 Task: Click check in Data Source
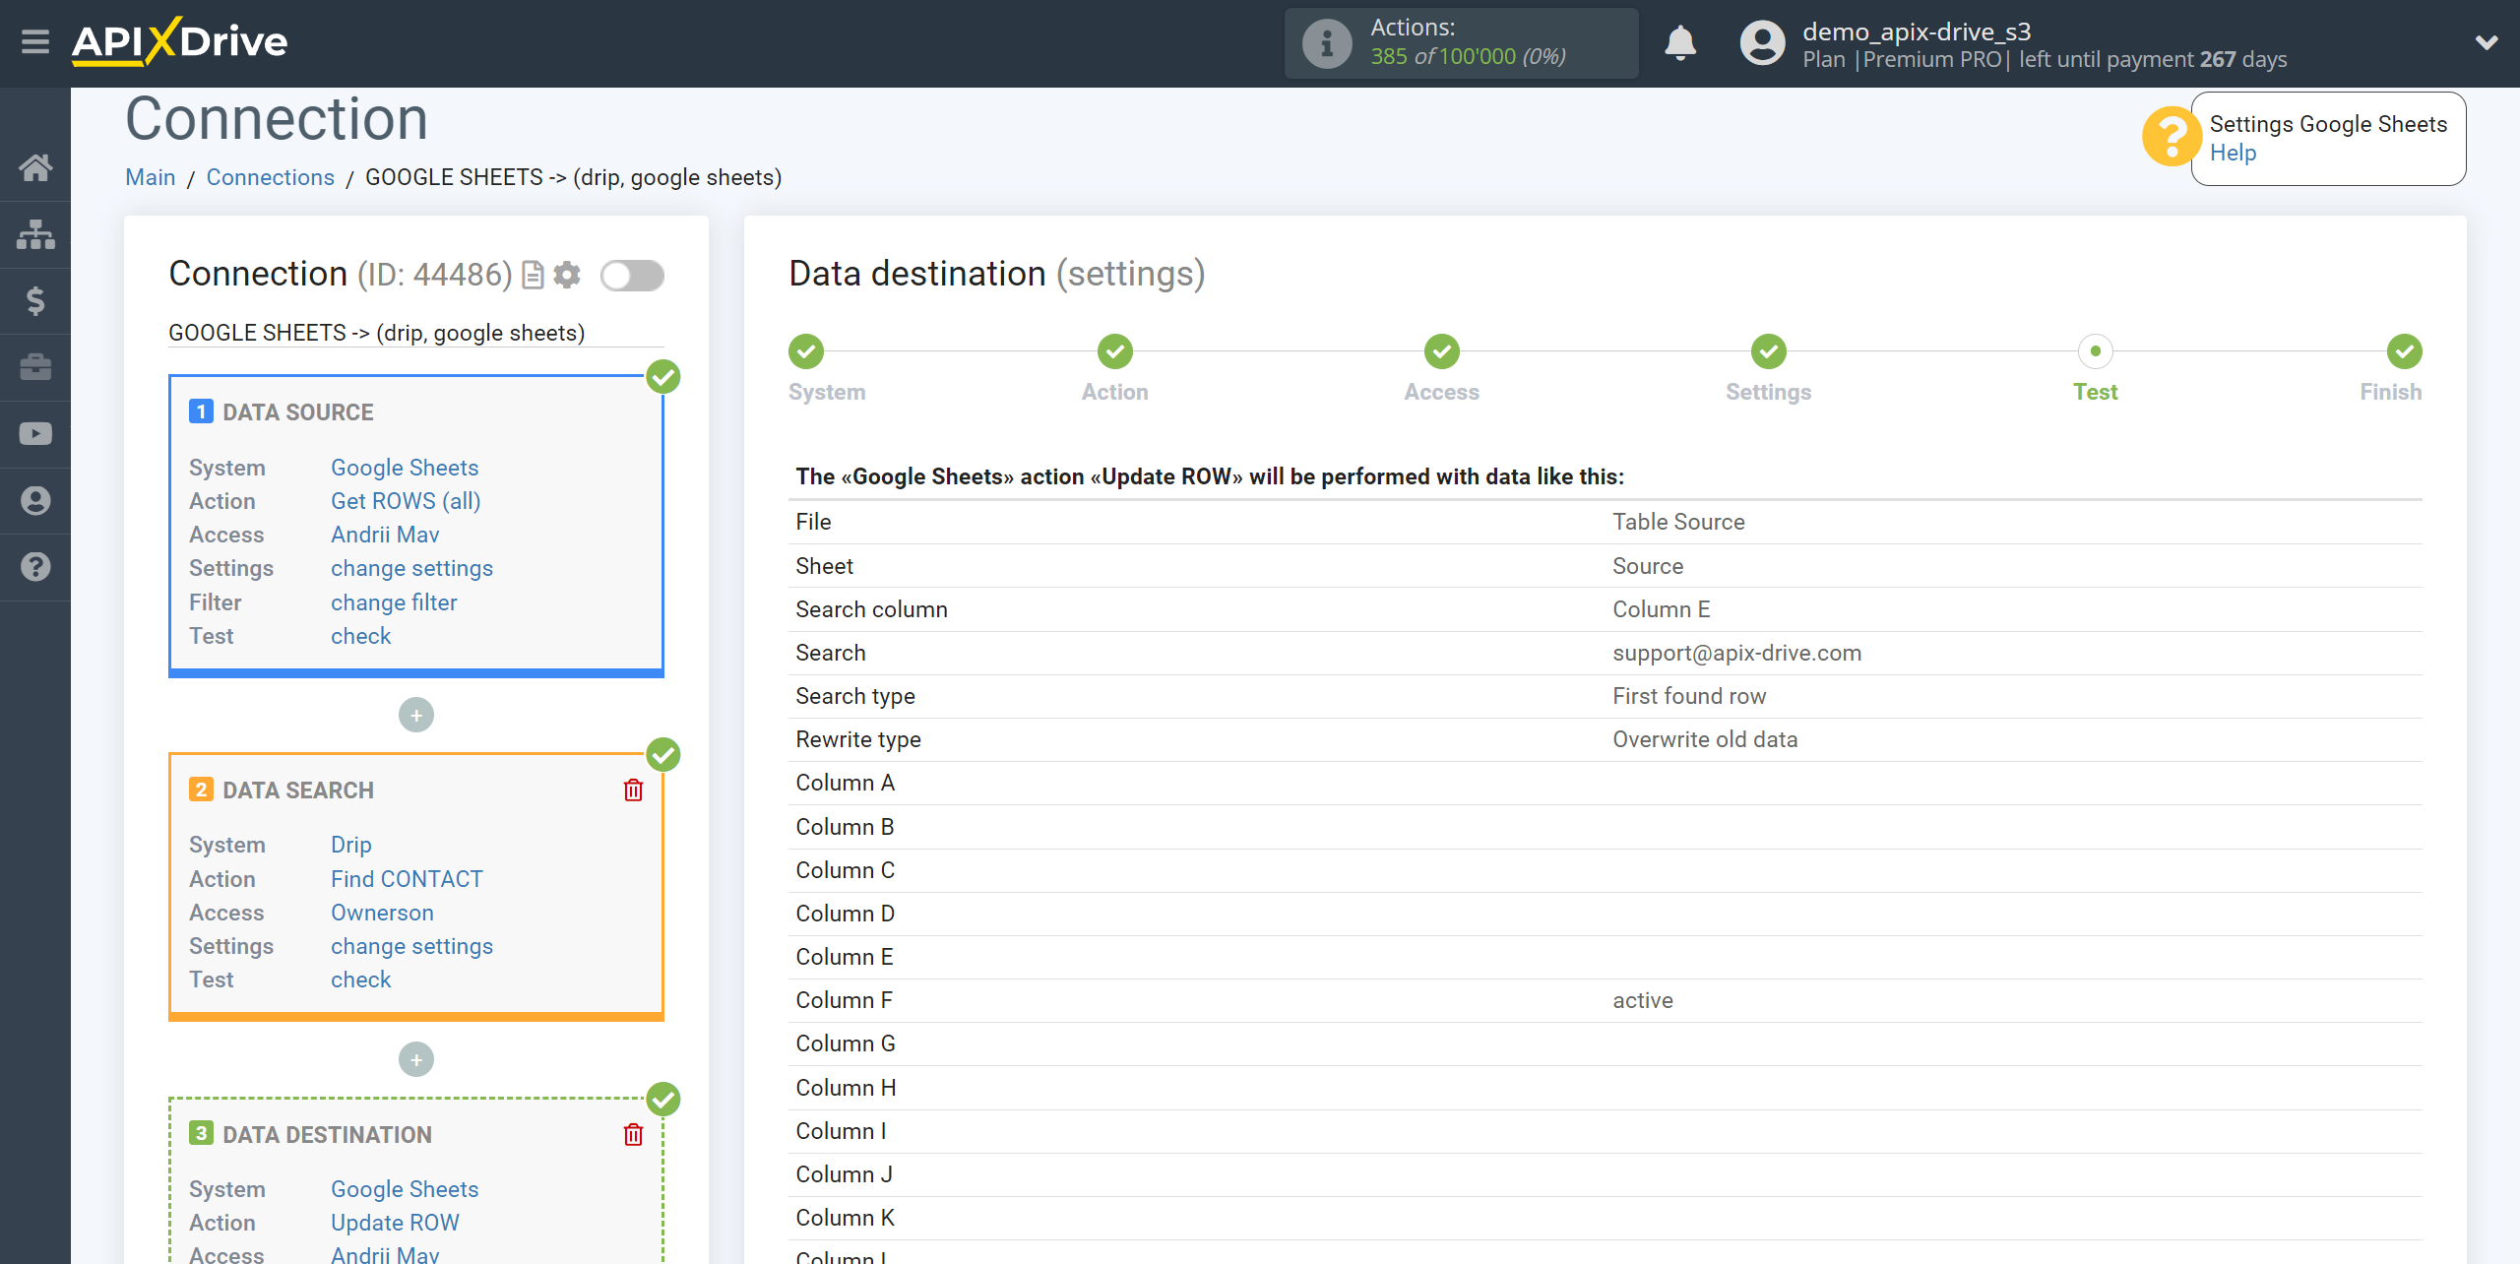point(360,636)
